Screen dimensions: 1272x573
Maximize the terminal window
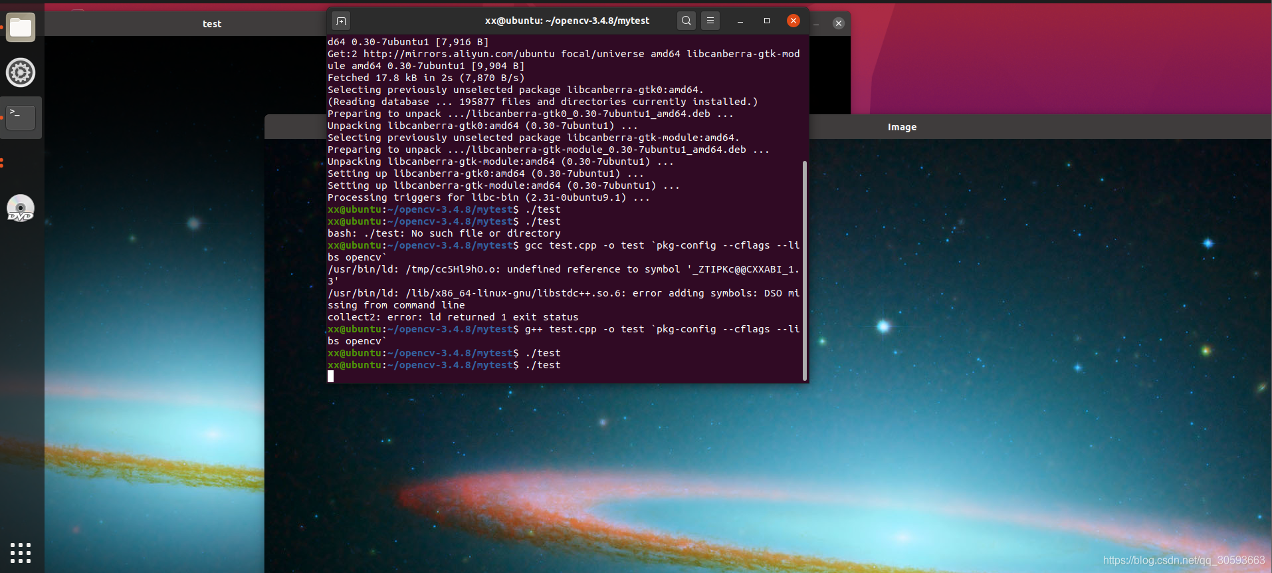pos(767,21)
